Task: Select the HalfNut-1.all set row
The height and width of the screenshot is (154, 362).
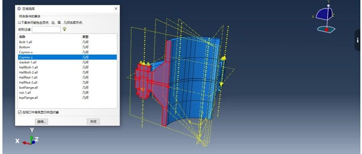Action: (67, 77)
